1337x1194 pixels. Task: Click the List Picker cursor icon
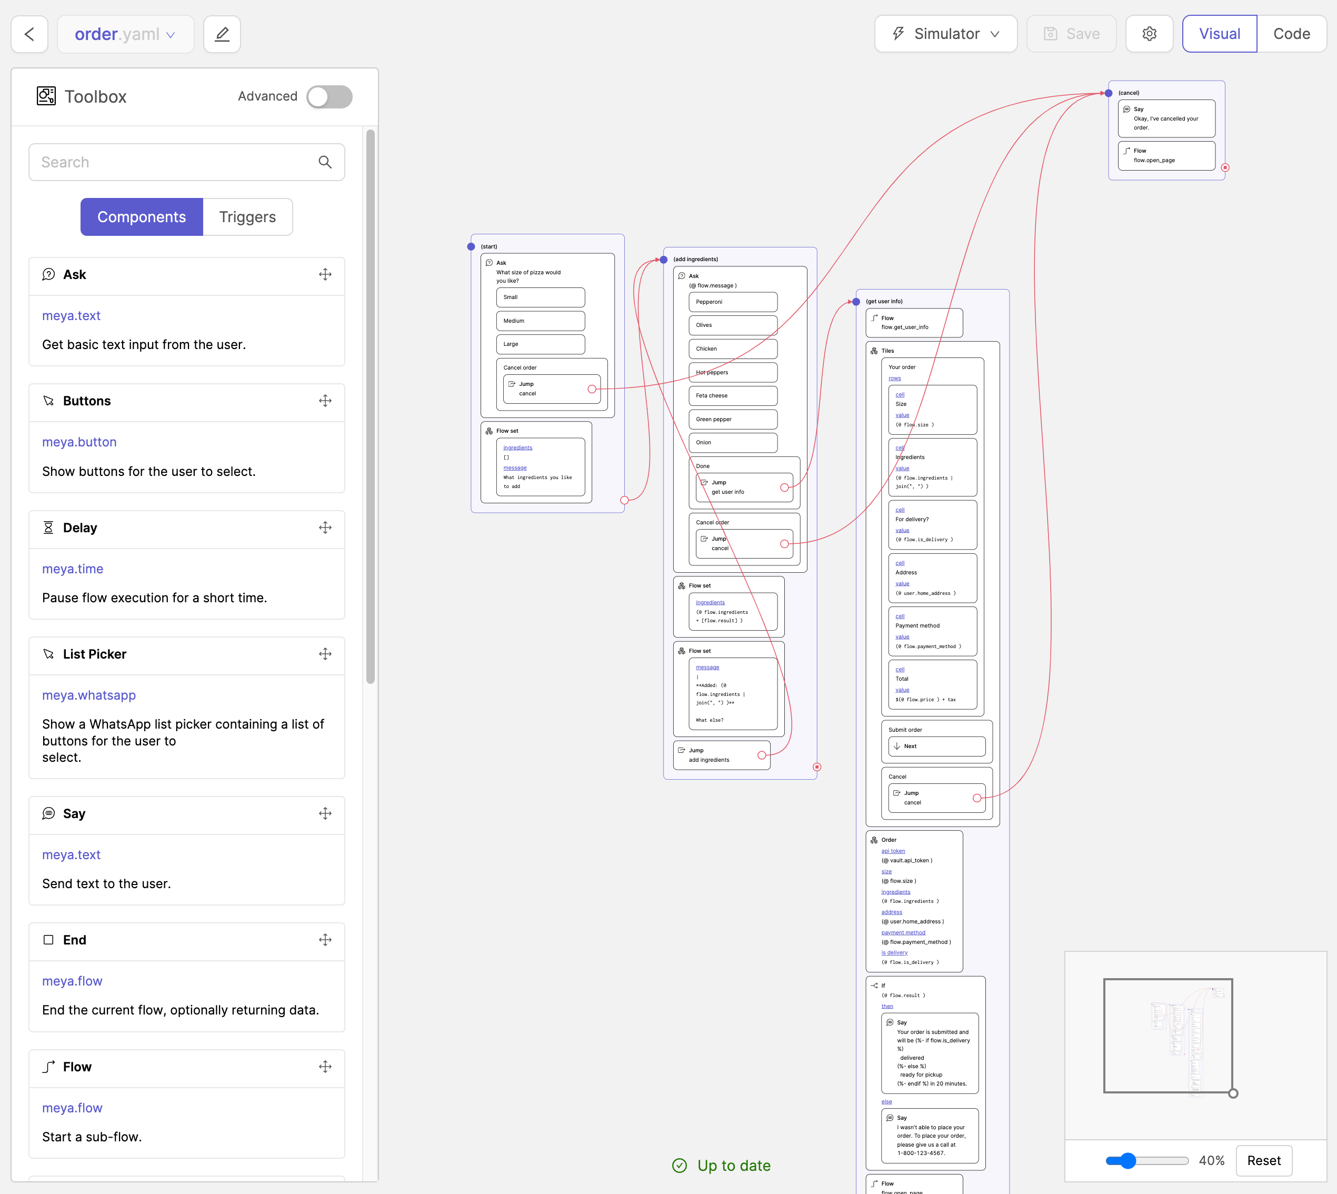point(48,654)
